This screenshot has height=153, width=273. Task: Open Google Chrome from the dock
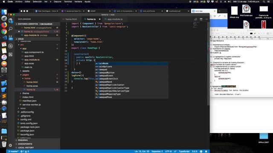tap(4, 31)
